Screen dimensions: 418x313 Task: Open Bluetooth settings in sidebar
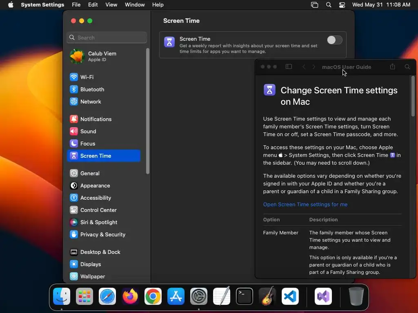click(x=103, y=89)
